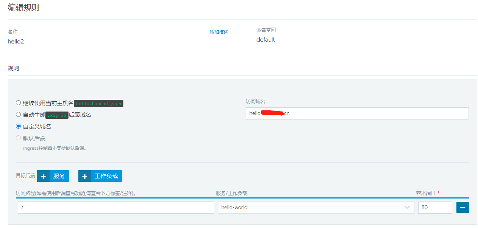Focus the 访问域名 input field
478x228 pixels.
pyautogui.click(x=357, y=113)
